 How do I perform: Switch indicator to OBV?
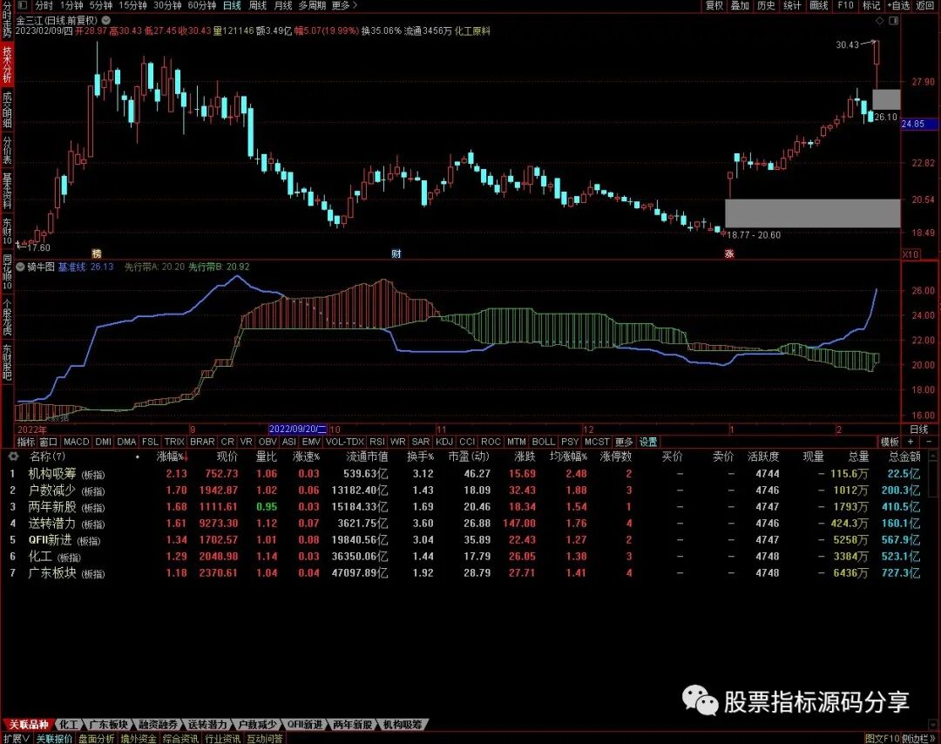(267, 442)
